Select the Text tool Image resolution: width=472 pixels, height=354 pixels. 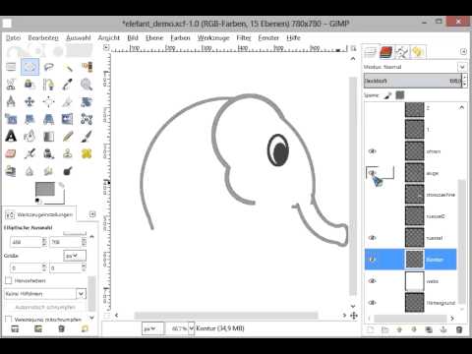pos(11,137)
